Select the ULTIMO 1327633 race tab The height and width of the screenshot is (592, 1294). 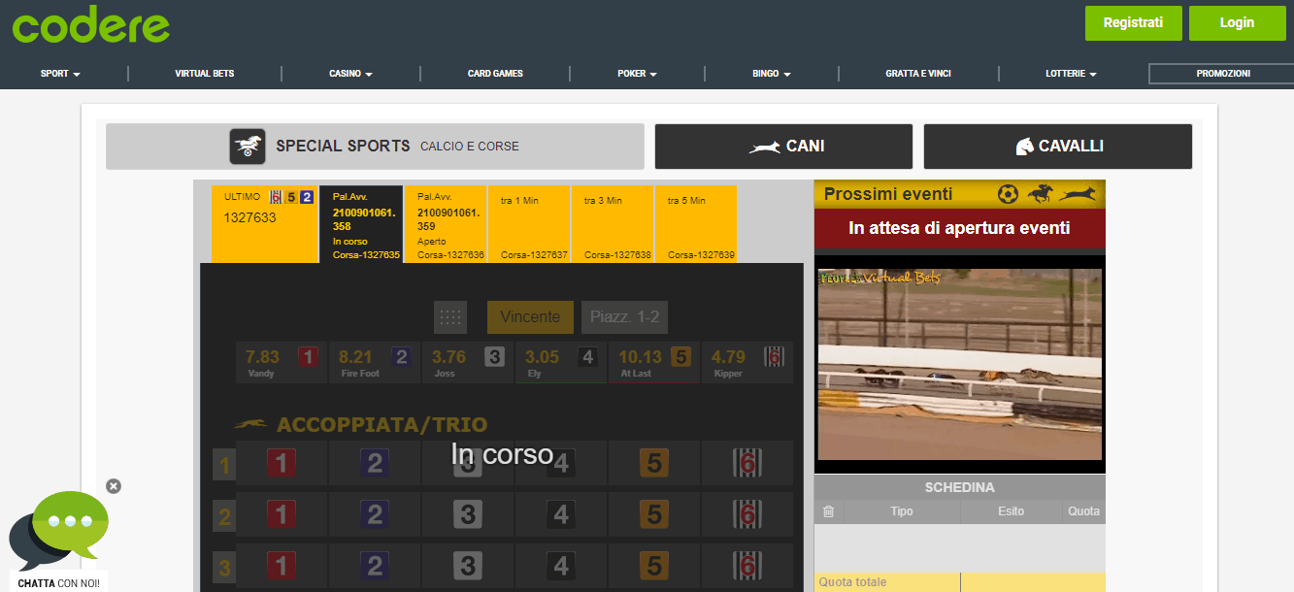265,224
